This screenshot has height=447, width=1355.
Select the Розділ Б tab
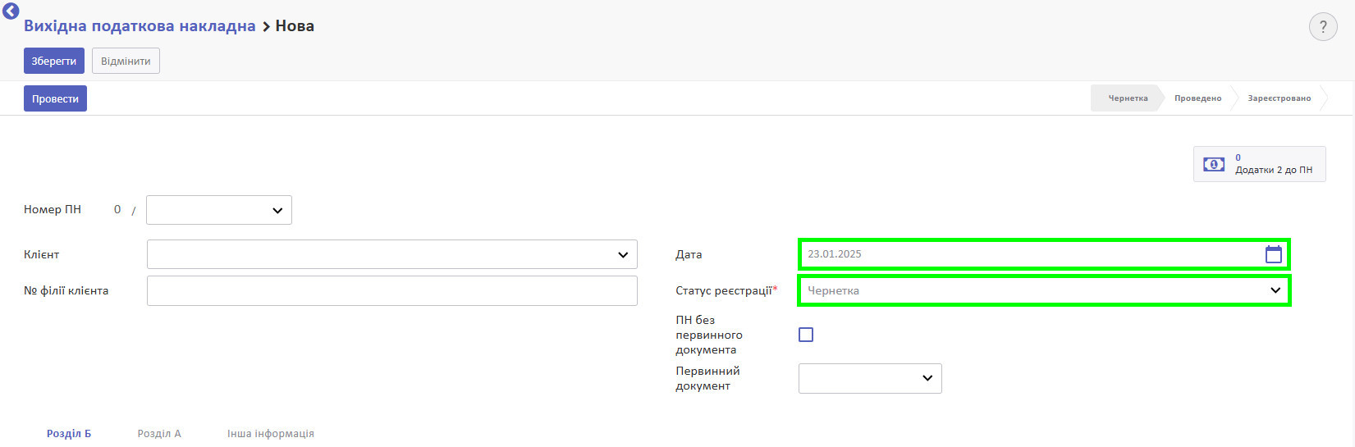69,433
